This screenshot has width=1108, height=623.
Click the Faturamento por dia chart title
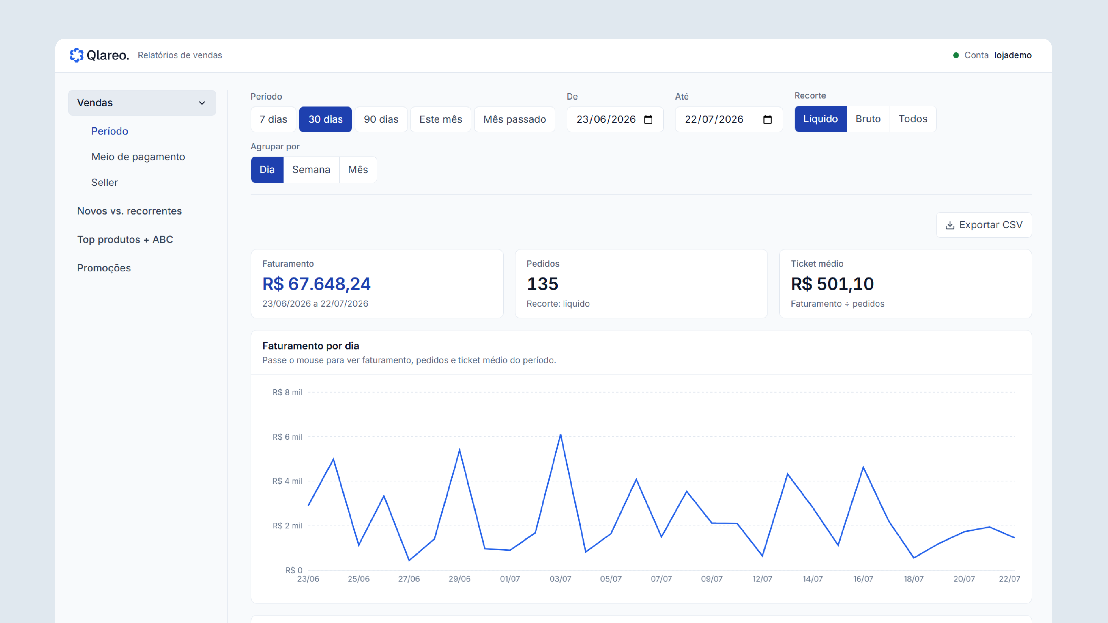pos(310,346)
